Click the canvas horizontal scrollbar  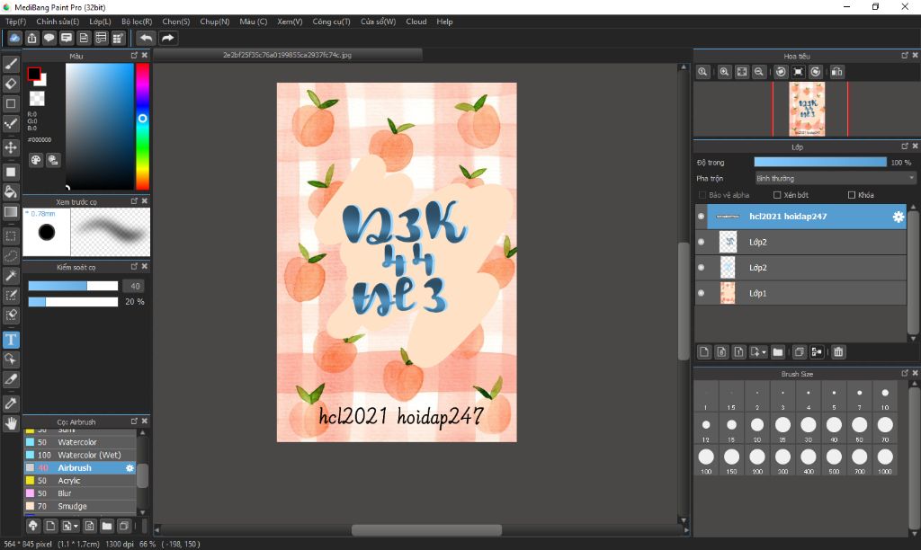point(426,530)
